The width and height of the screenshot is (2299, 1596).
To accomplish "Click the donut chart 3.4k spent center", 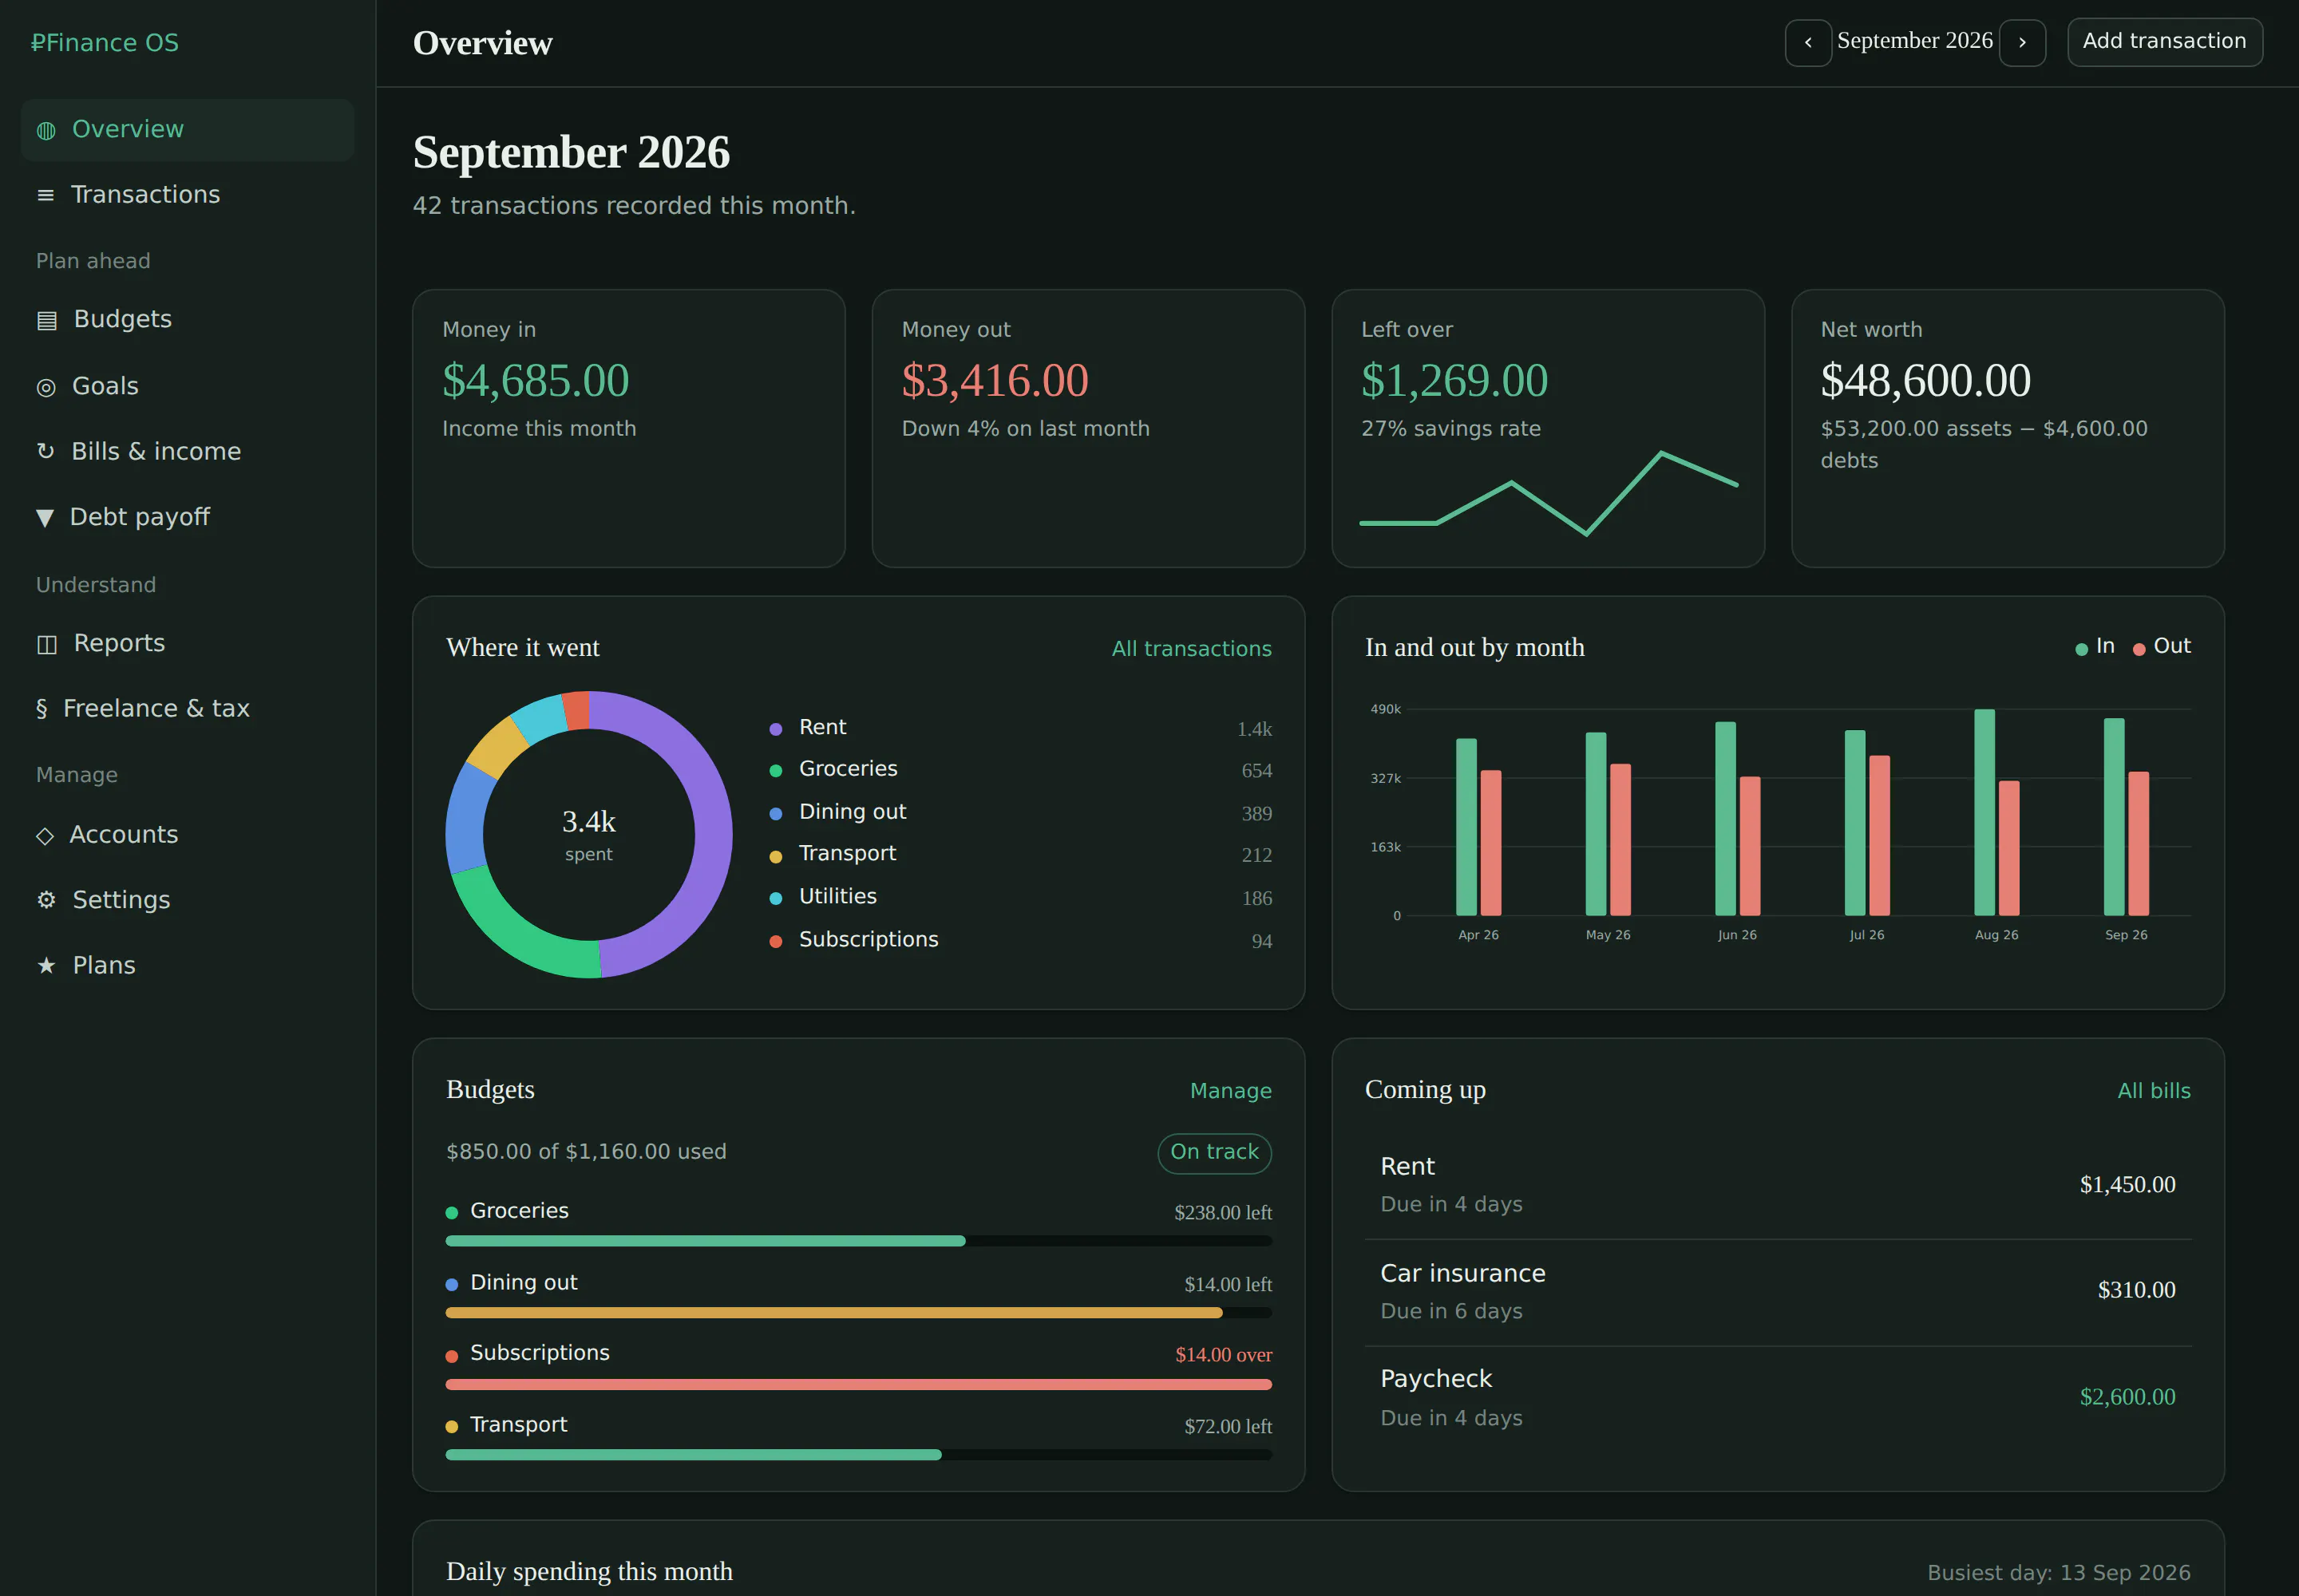I will click(x=588, y=834).
